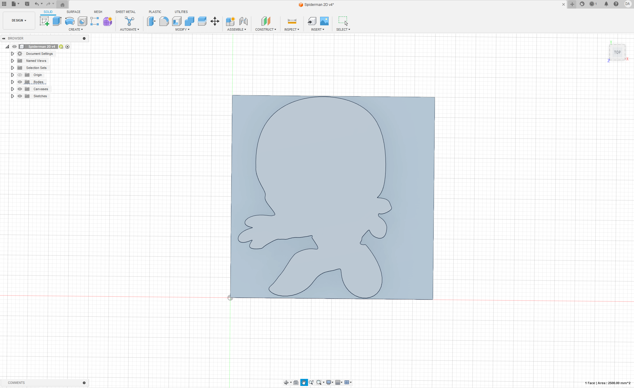This screenshot has height=388, width=634.
Task: Click the Automate tool icon
Action: point(129,21)
